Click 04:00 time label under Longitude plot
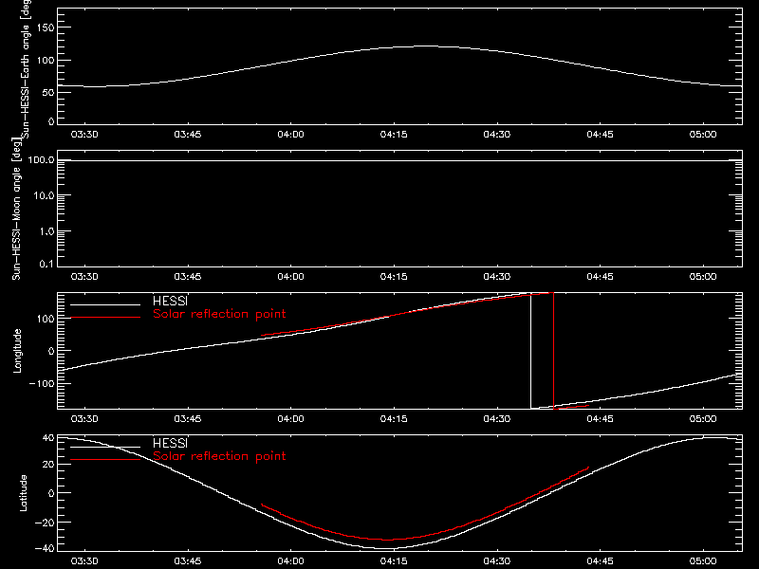The width and height of the screenshot is (759, 569). pos(291,419)
